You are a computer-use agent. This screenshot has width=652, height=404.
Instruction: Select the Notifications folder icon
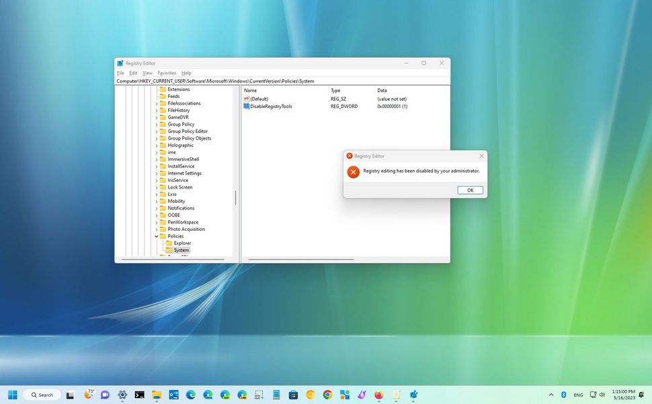[x=163, y=208]
